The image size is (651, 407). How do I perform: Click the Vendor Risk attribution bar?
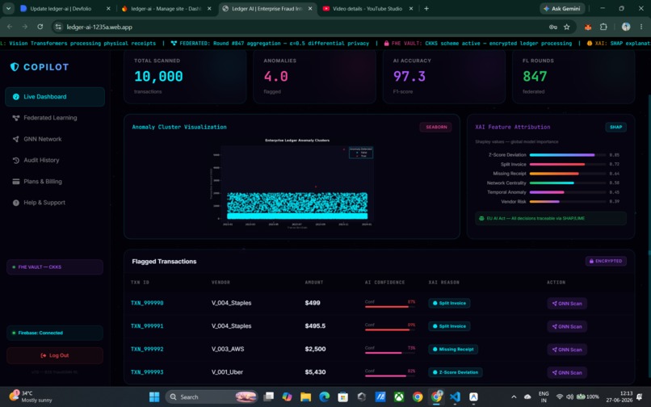coord(567,202)
